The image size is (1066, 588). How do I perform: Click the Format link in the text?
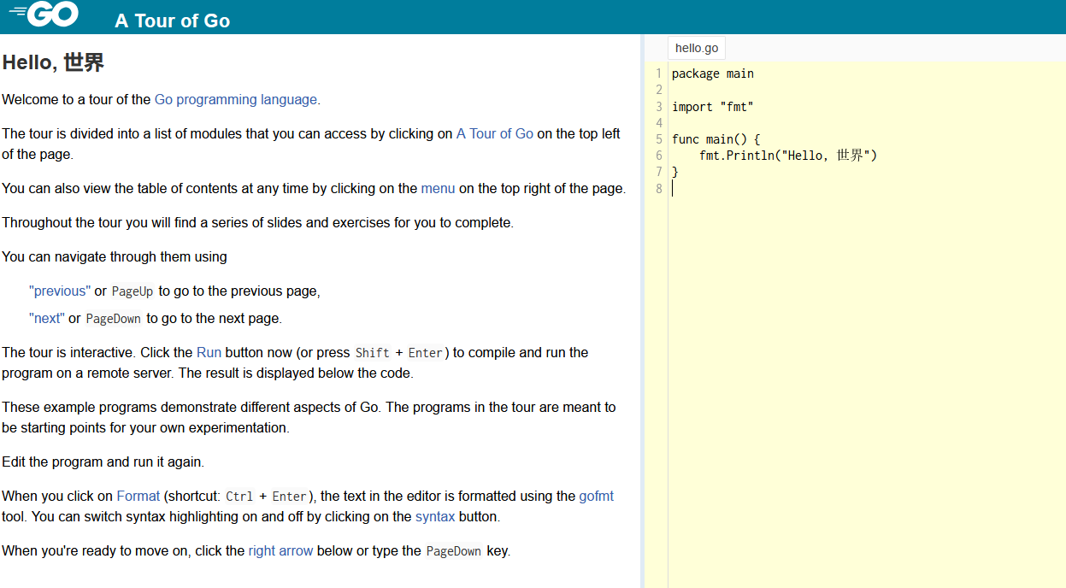point(138,496)
